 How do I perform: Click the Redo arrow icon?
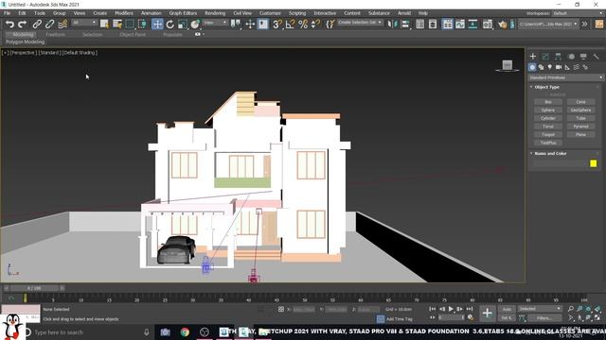[23, 25]
